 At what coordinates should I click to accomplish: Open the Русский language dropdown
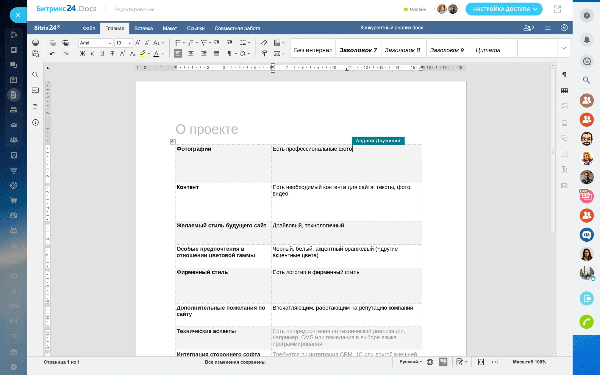(410, 362)
